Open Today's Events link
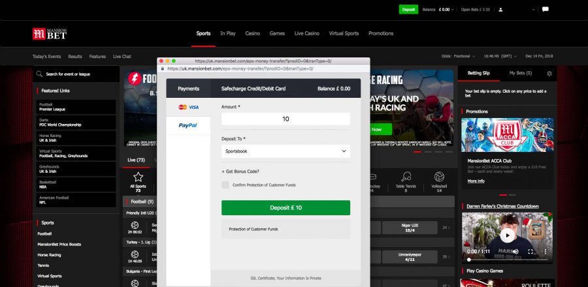588x287 pixels. [46, 57]
